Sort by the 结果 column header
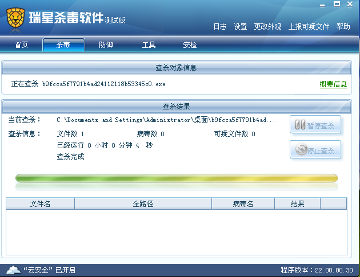This screenshot has width=360, height=277. (x=297, y=203)
